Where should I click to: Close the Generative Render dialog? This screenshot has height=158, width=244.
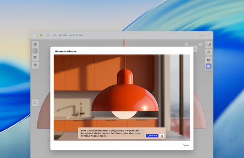[185, 145]
